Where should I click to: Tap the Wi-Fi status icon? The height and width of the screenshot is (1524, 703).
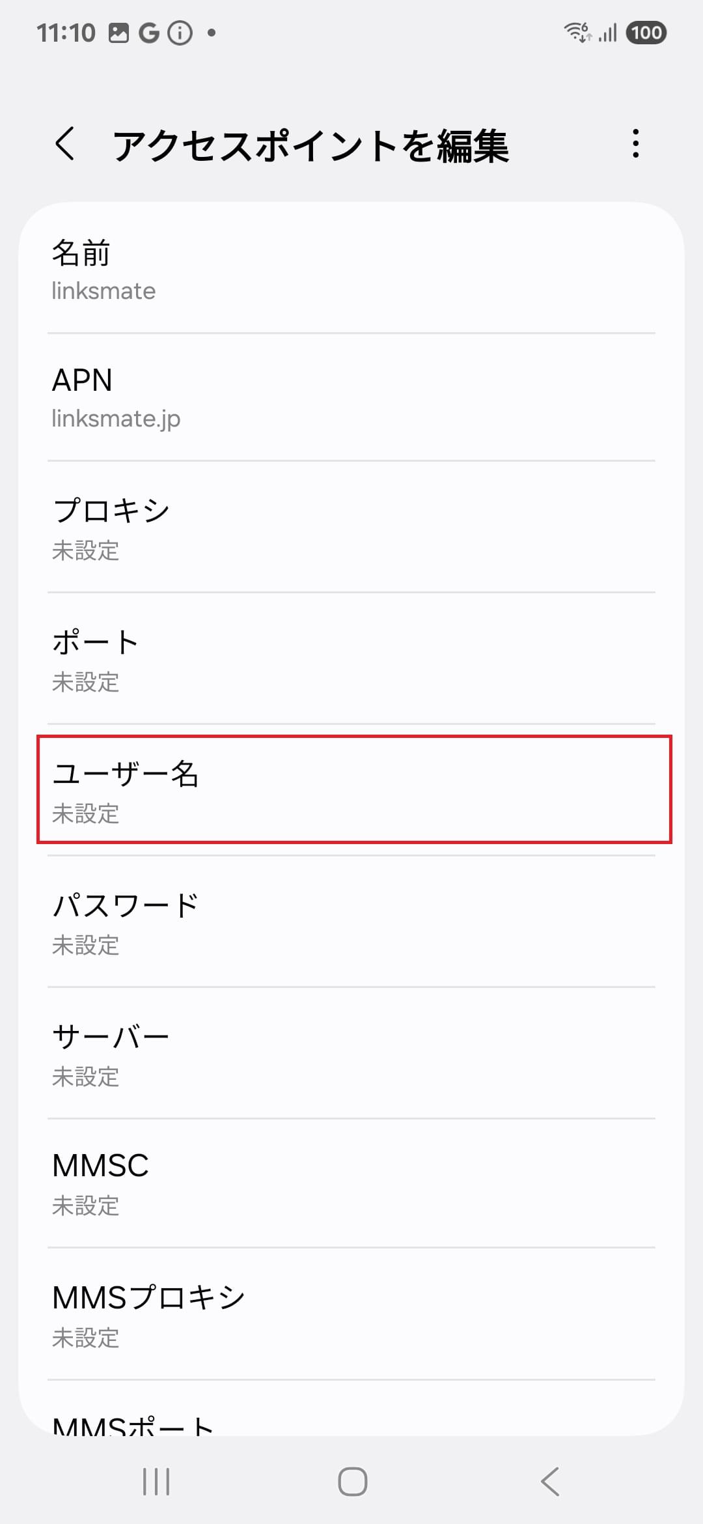[x=577, y=32]
